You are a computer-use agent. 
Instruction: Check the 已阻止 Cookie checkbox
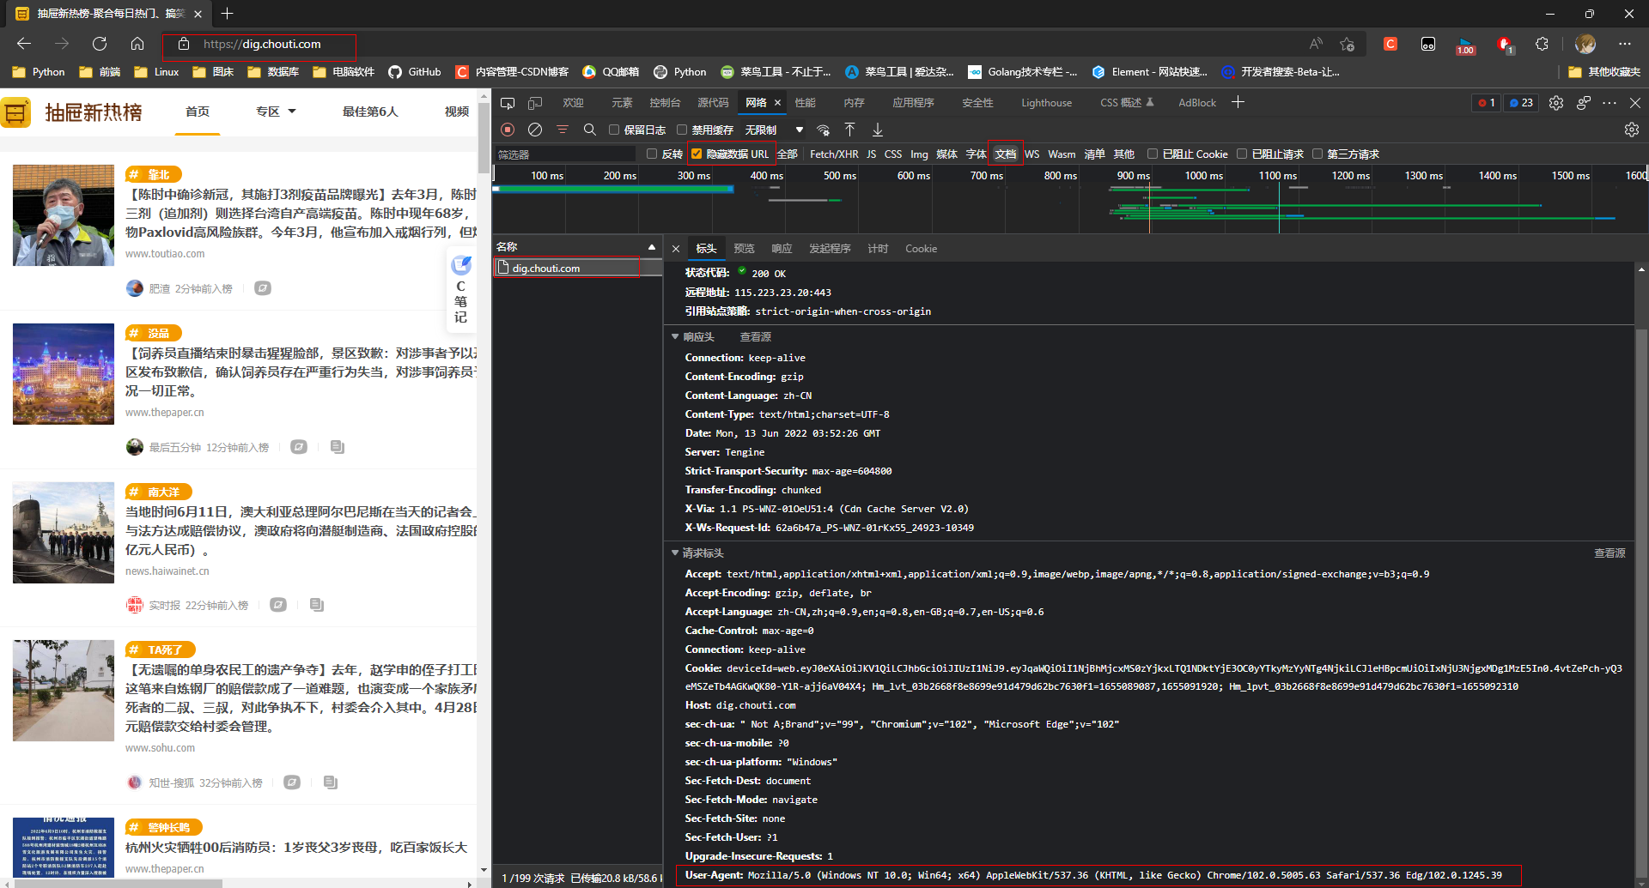pos(1153,154)
